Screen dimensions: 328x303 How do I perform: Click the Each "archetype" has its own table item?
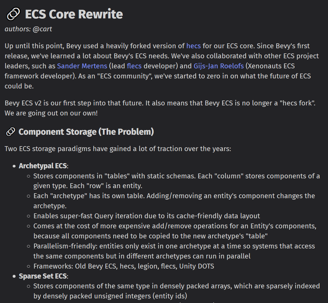[x=174, y=201]
